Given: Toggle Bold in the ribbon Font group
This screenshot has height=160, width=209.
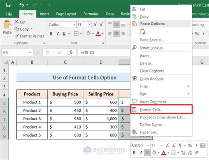Looking at the screenshot, I should coord(51,34).
